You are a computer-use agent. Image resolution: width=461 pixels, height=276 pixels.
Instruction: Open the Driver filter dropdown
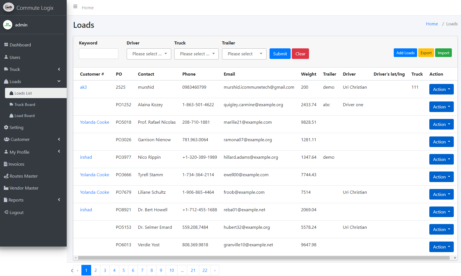coord(149,54)
